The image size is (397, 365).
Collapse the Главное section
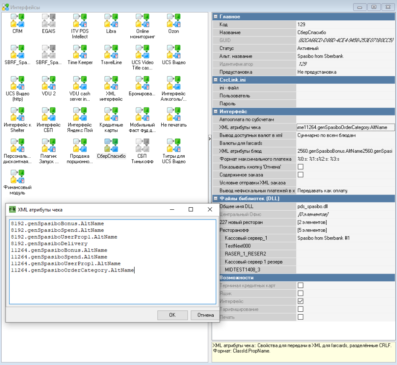[215, 16]
